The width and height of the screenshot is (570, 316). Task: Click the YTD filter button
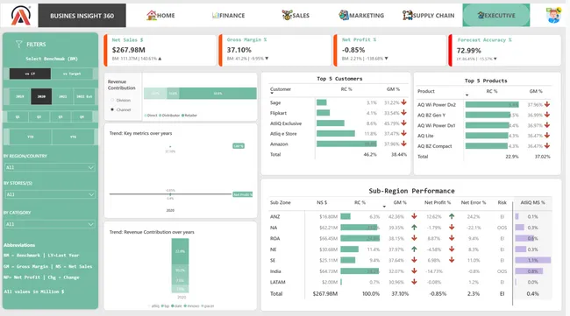(31, 137)
